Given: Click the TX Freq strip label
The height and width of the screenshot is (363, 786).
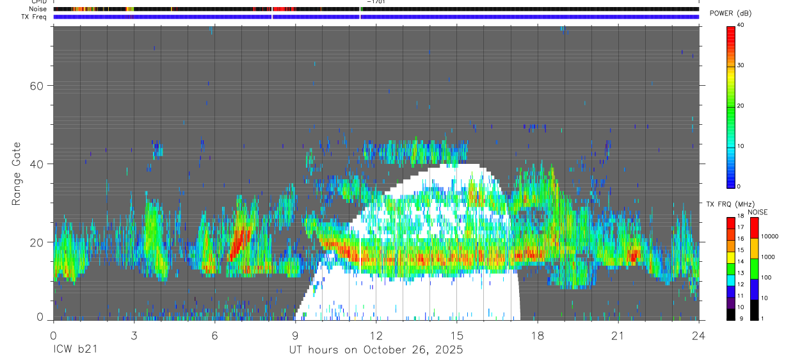Looking at the screenshot, I should coord(35,17).
